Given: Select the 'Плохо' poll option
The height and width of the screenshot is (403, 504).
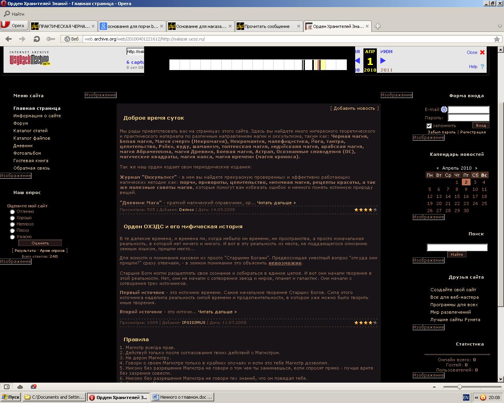Looking at the screenshot, I should click(12, 231).
